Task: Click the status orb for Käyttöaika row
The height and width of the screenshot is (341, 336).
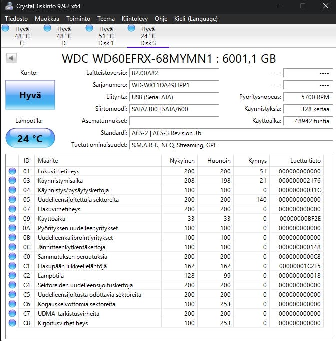Action: click(12, 218)
